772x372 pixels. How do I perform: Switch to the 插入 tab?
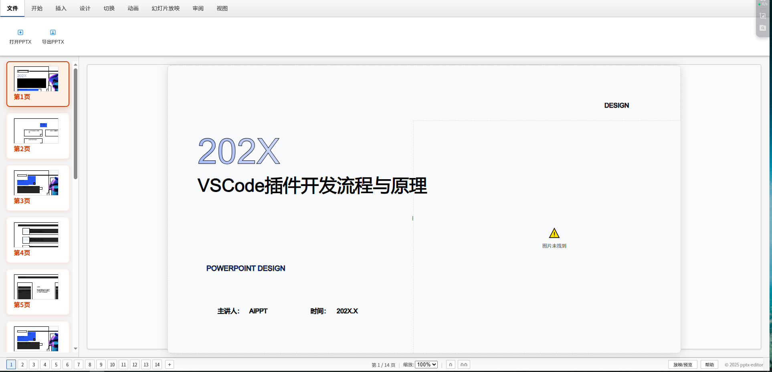click(x=61, y=8)
